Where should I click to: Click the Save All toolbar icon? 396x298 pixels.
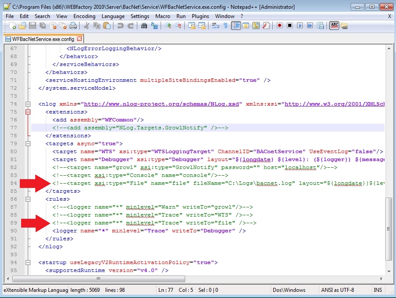tap(44, 26)
